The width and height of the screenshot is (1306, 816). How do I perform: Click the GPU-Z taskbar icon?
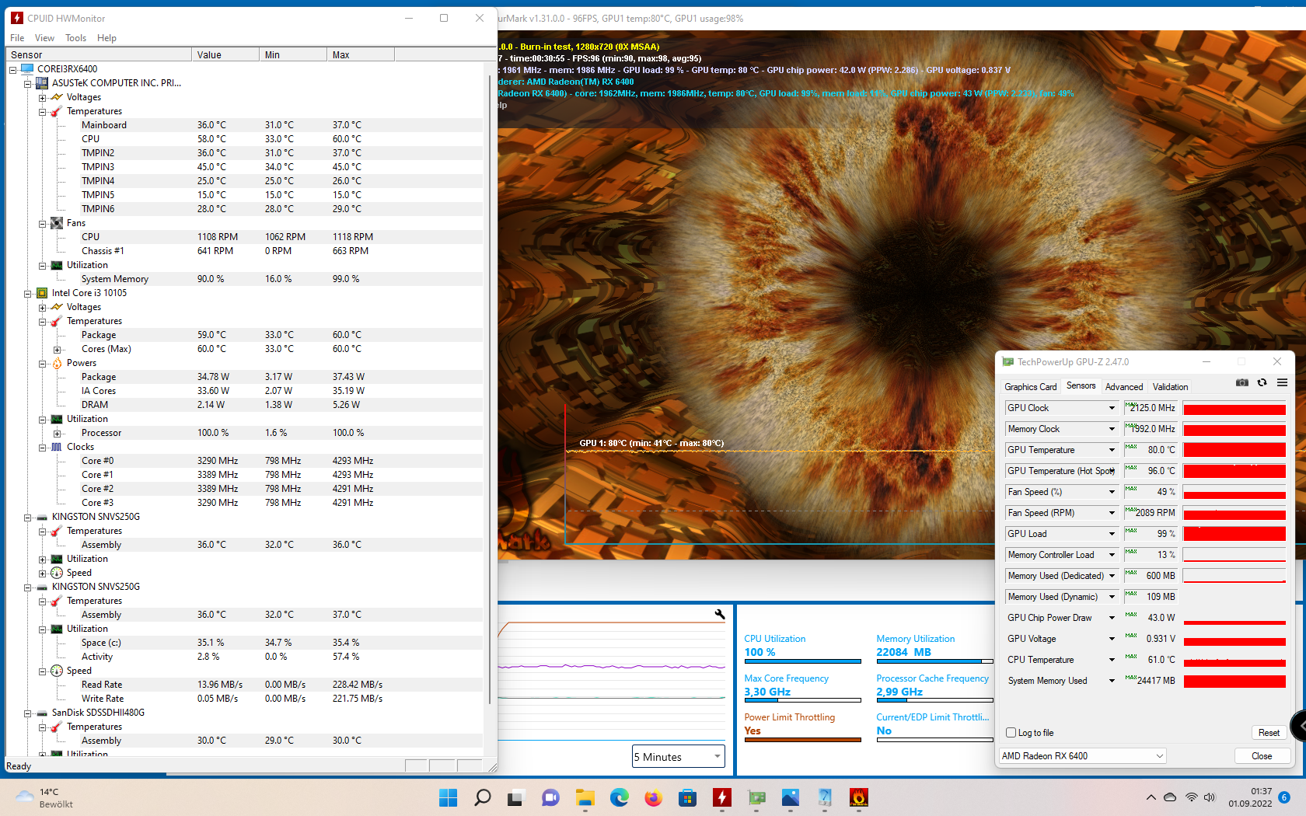click(x=756, y=797)
